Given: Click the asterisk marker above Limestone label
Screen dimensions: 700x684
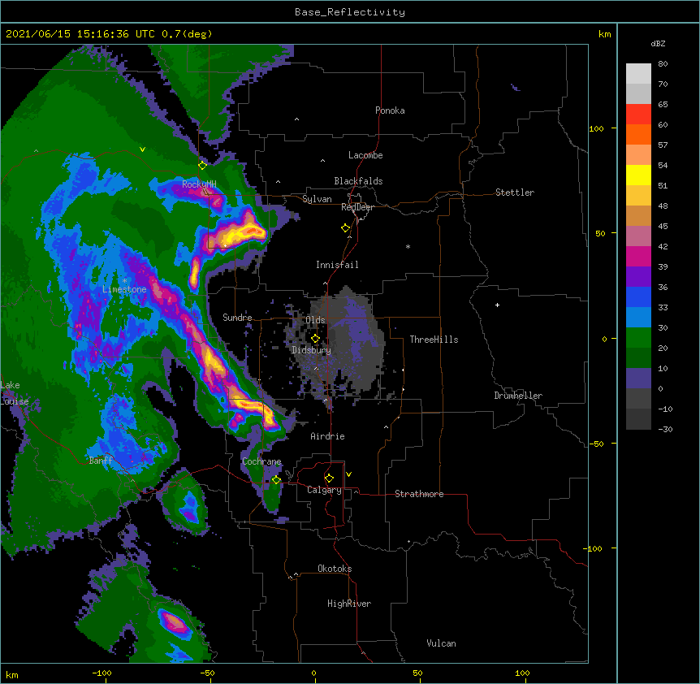Looking at the screenshot, I should coord(124,281).
